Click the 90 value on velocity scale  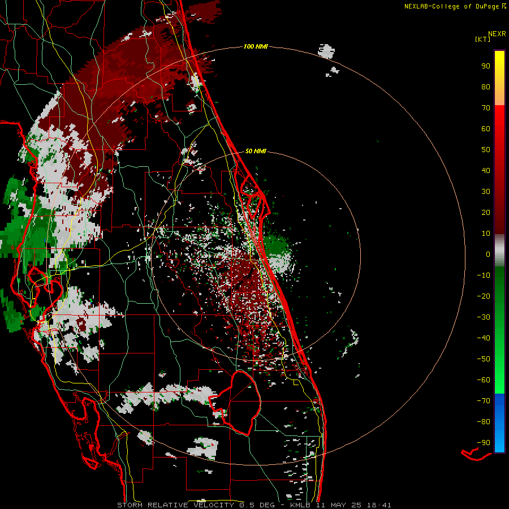click(486, 66)
